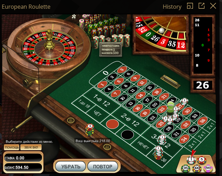Pick the 25 value chip
222x176 pixels.
(x=186, y=168)
